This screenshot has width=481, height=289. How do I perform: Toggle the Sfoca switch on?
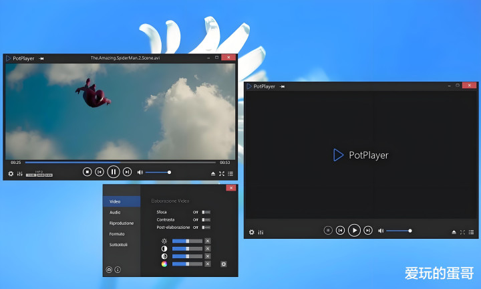[x=206, y=212]
